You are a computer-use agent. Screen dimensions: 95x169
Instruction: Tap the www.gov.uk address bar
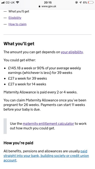[x=47, y=6]
